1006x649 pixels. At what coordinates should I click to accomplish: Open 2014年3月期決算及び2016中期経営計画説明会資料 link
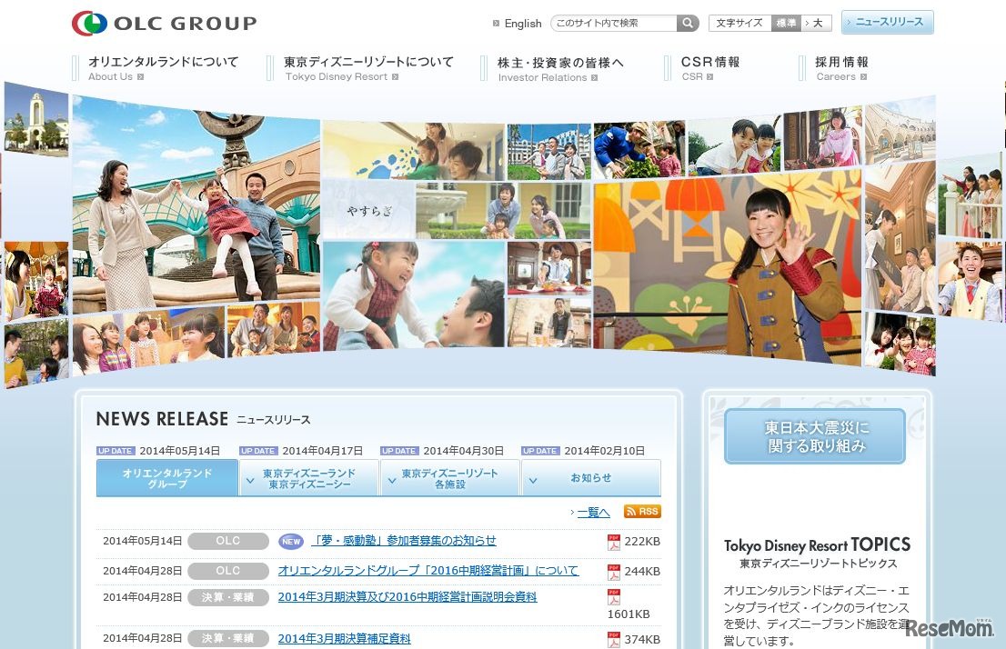pos(407,596)
